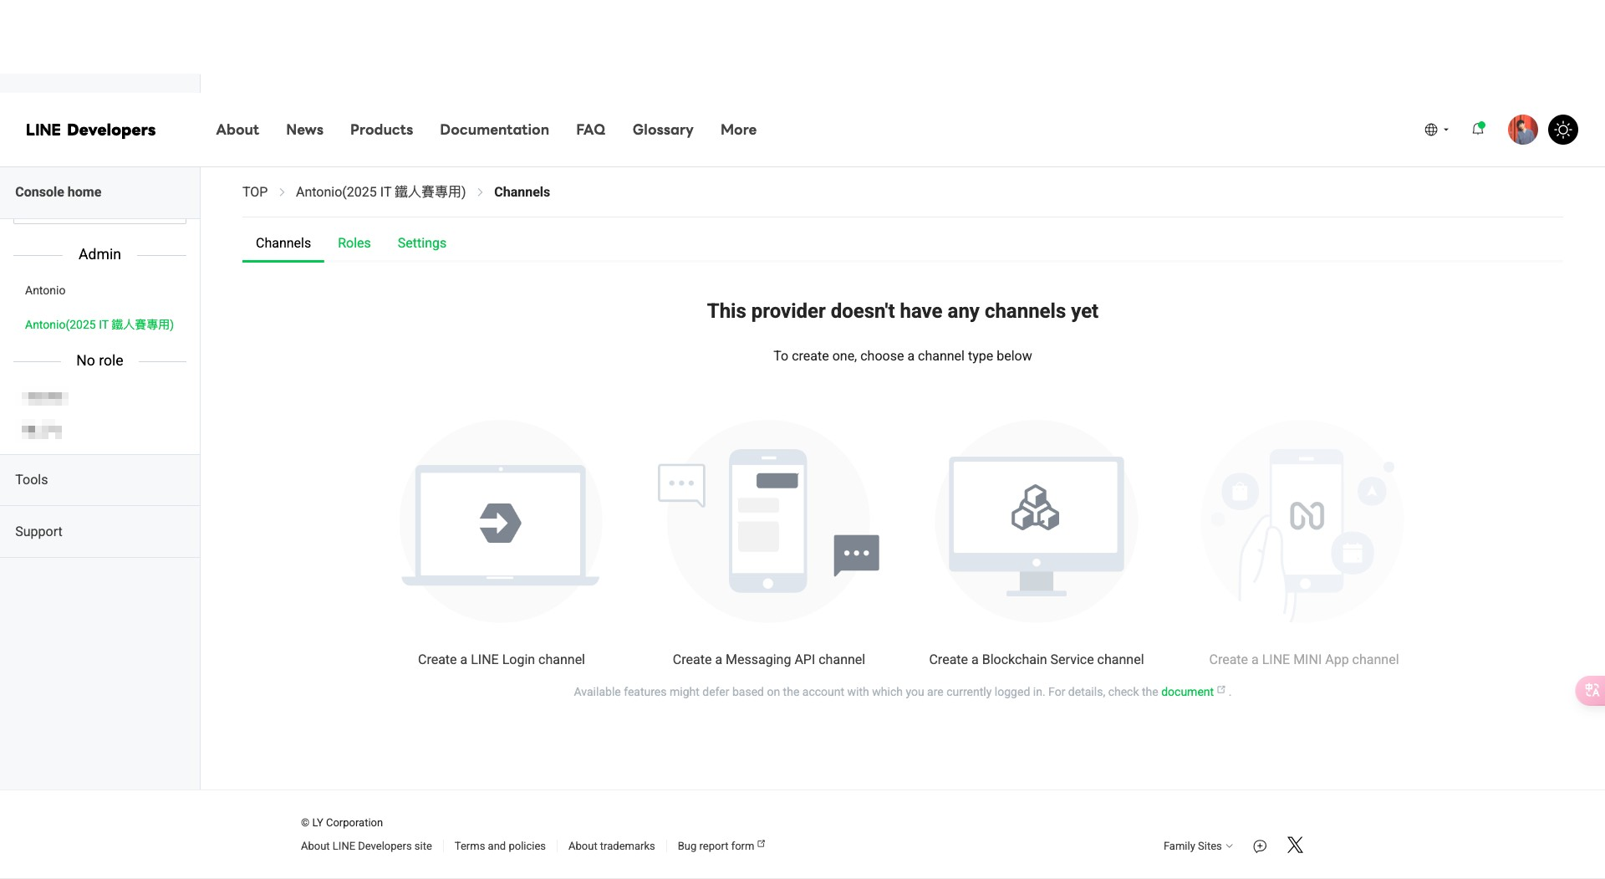The image size is (1605, 879).
Task: Select the Antonio provider in sidebar
Action: [45, 290]
